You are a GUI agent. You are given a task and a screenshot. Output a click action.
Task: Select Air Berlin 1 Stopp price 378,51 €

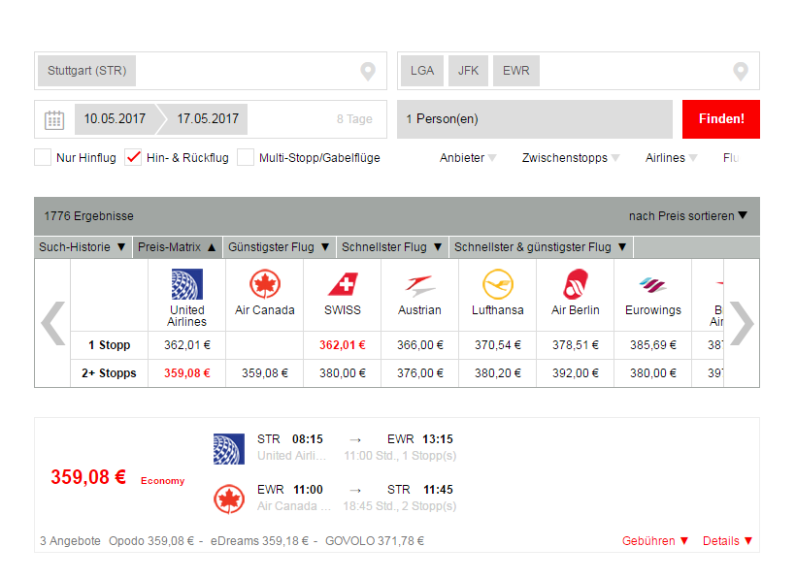[576, 345]
